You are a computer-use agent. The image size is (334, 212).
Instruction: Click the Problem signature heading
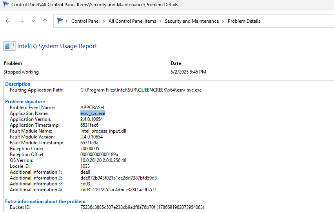(x=25, y=102)
